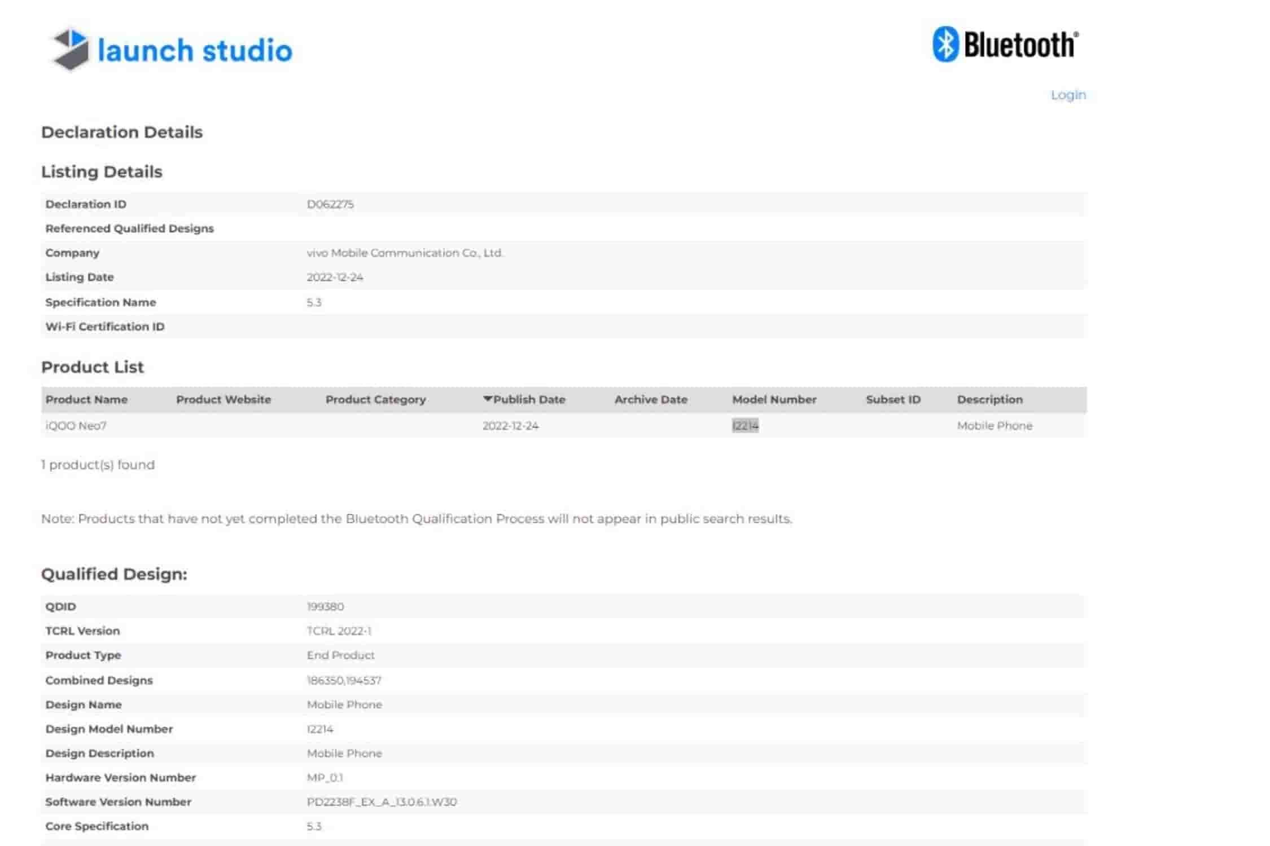Click the Description column header
Viewport: 1270px width, 846px height.
click(990, 399)
